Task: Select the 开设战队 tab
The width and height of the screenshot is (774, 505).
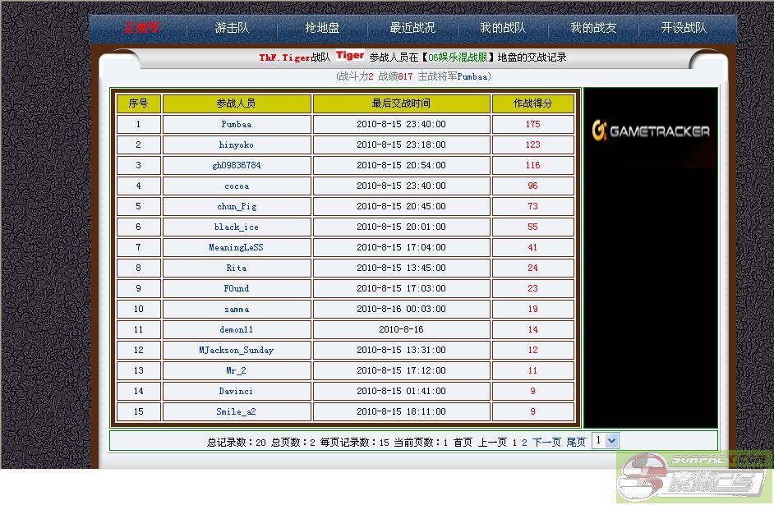Action: 684,28
